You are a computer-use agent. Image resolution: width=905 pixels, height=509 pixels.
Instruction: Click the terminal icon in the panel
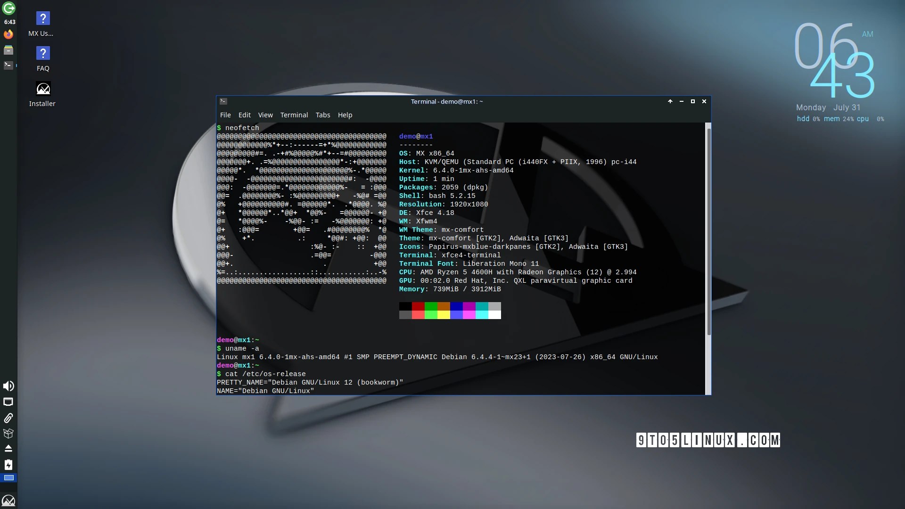8,66
